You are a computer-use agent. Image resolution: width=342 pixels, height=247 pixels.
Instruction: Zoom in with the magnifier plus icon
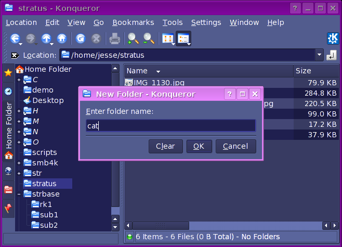tap(133, 38)
